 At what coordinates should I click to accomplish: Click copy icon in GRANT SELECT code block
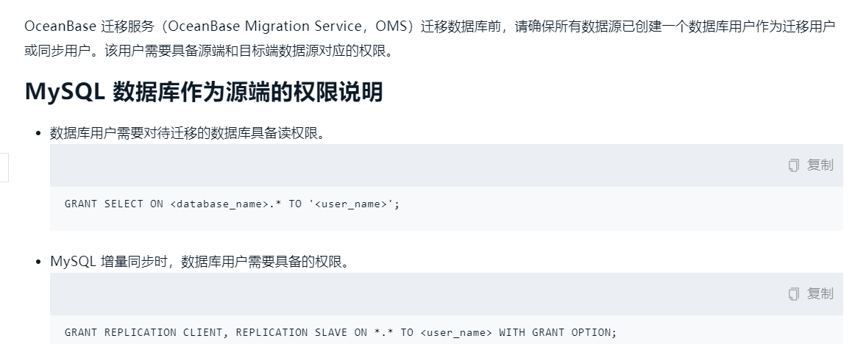pos(793,165)
